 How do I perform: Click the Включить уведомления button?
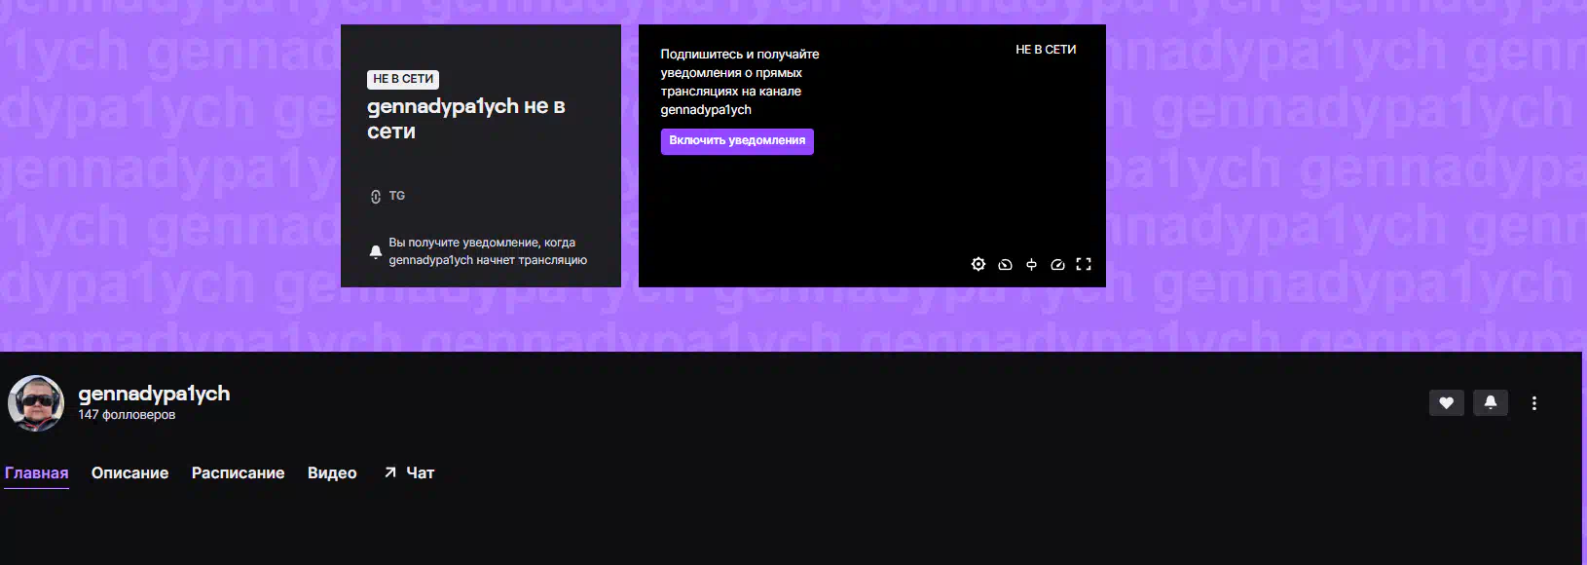(x=737, y=141)
